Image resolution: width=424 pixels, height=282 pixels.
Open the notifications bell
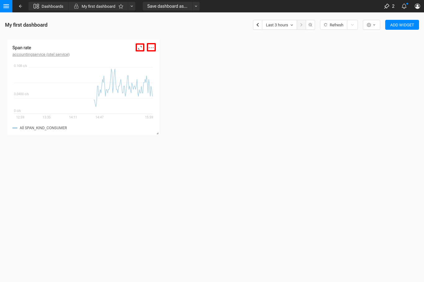click(404, 6)
